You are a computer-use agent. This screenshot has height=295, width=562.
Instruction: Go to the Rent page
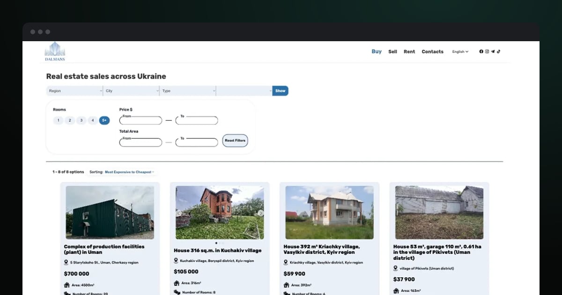click(409, 52)
